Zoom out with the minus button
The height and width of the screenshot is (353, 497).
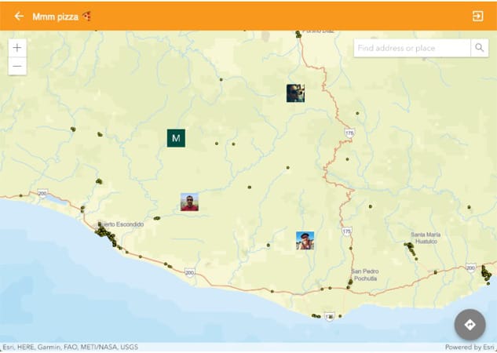17,66
